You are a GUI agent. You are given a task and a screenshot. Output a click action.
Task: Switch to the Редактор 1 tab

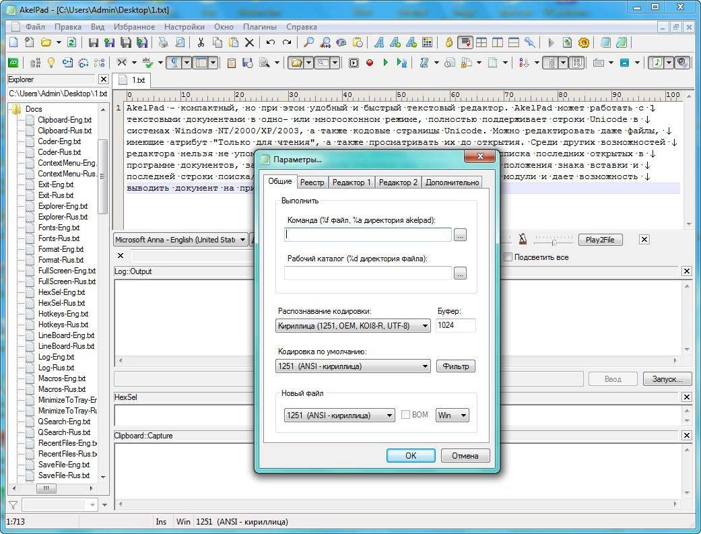click(x=352, y=182)
